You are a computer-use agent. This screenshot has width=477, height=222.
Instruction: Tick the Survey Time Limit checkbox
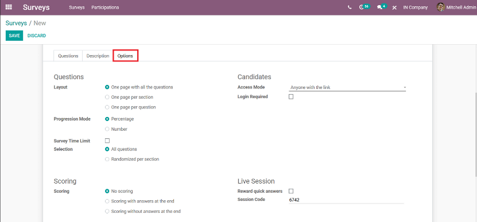click(107, 141)
